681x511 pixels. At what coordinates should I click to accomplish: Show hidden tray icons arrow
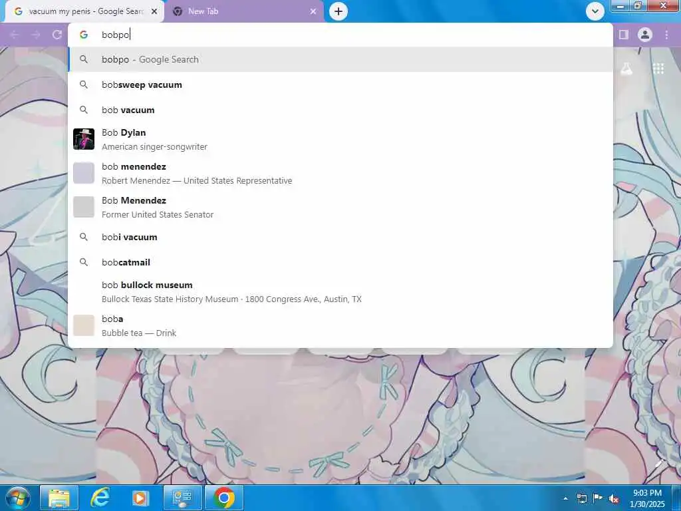click(x=565, y=498)
